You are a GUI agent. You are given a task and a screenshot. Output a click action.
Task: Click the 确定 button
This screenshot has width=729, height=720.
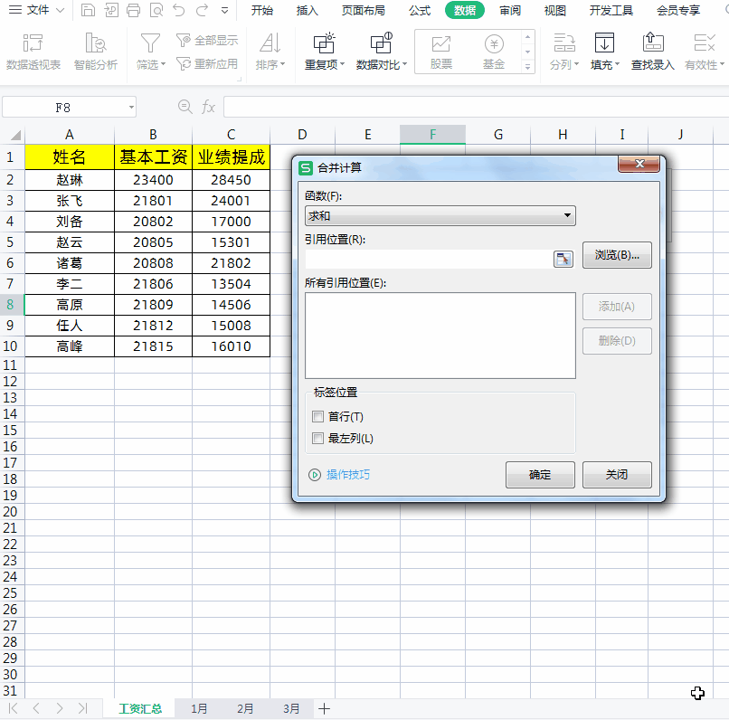click(540, 475)
